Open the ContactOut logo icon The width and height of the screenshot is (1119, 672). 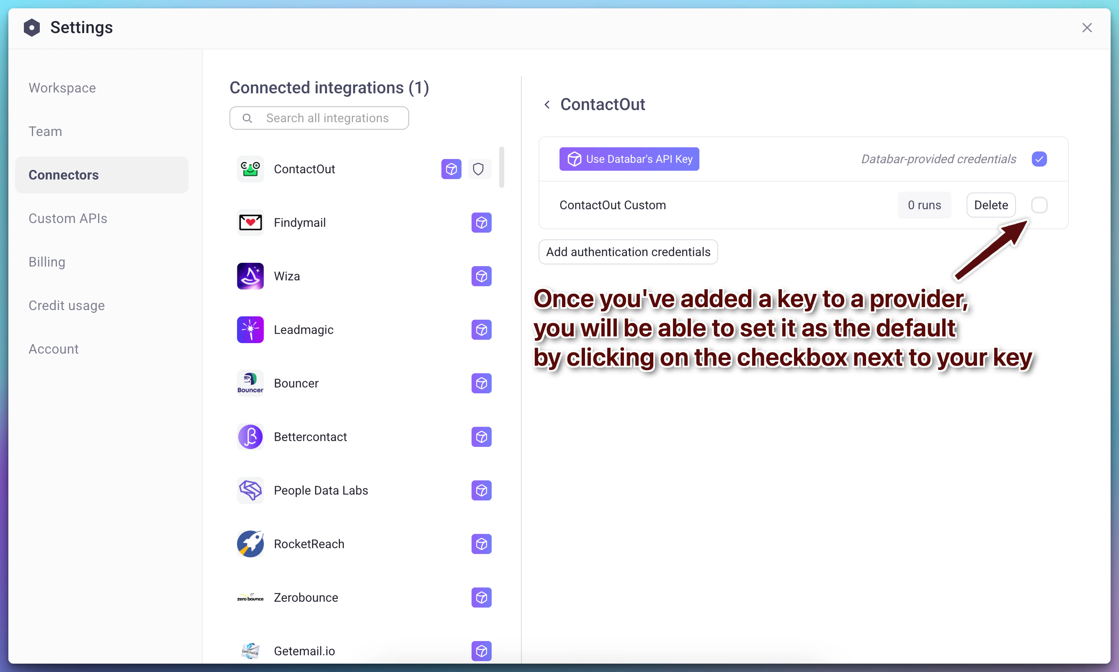point(250,169)
